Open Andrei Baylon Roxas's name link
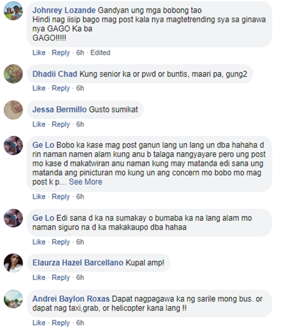 tap(71, 299)
